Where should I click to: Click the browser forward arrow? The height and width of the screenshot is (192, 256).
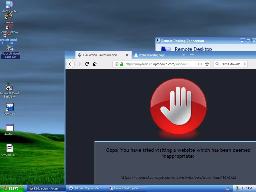coord(79,64)
